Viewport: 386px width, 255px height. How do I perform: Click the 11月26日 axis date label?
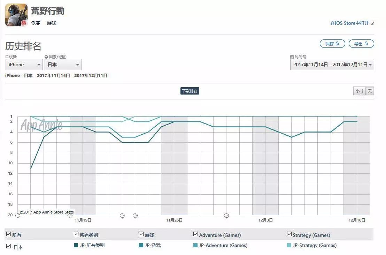pyautogui.click(x=174, y=220)
